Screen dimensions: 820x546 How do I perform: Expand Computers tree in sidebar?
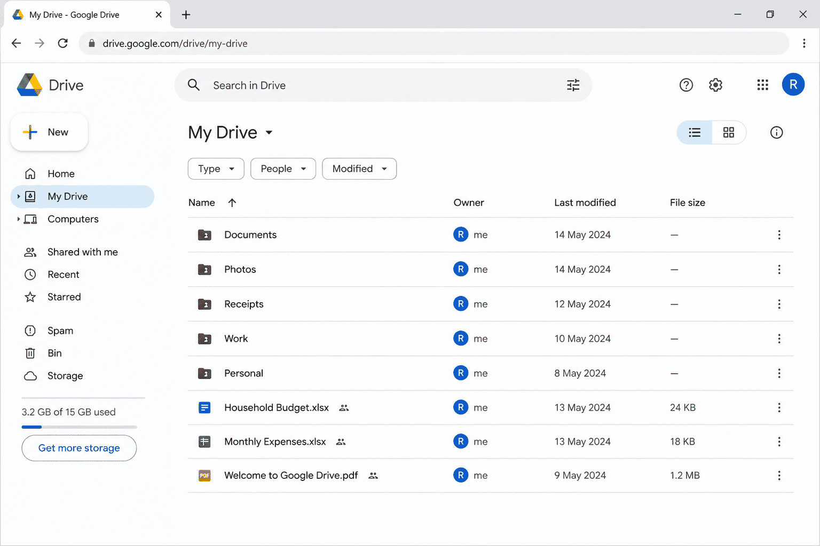tap(18, 219)
